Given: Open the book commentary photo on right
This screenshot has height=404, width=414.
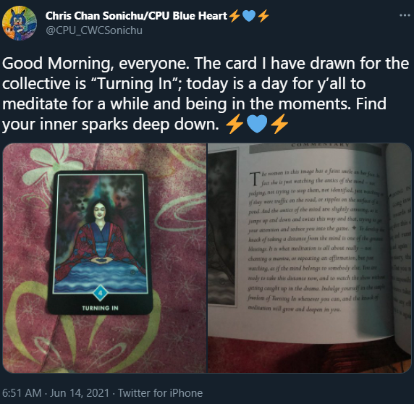Looking at the screenshot, I should click(x=310, y=258).
